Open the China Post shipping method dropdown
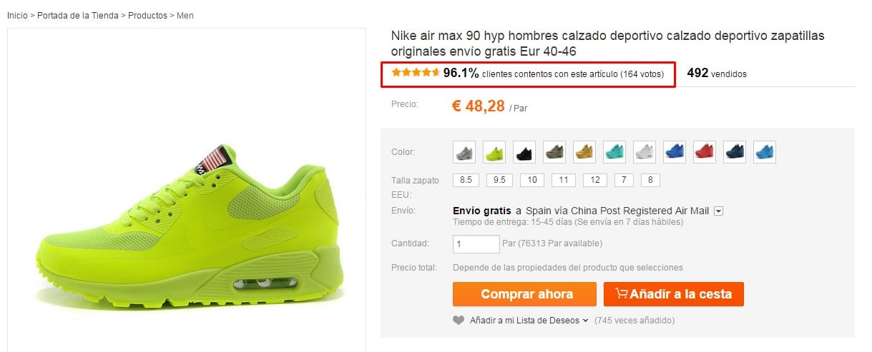Screen dimensions: 872x352 click(x=719, y=211)
